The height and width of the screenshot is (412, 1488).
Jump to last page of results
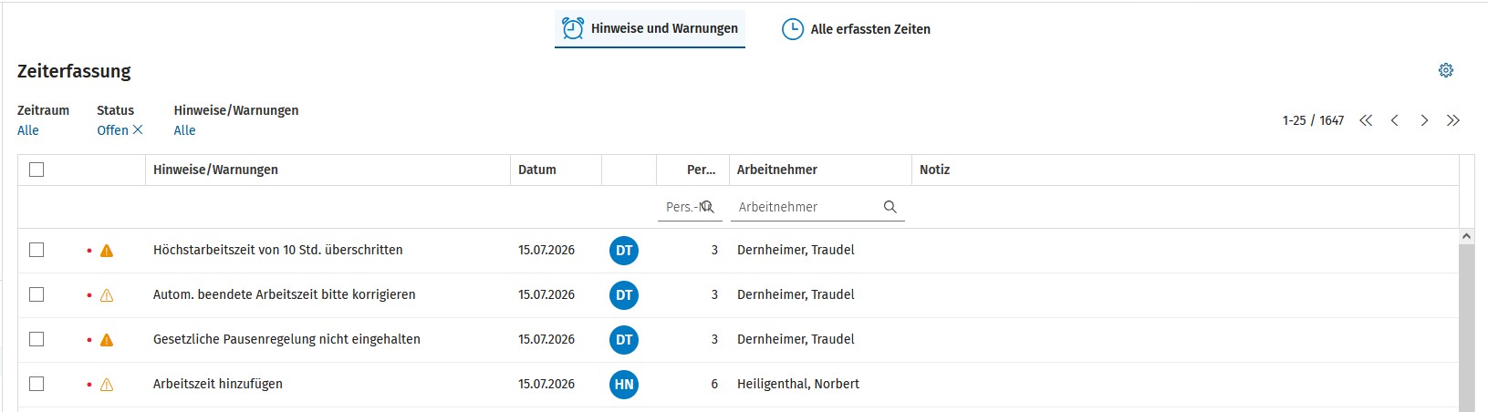click(x=1453, y=120)
